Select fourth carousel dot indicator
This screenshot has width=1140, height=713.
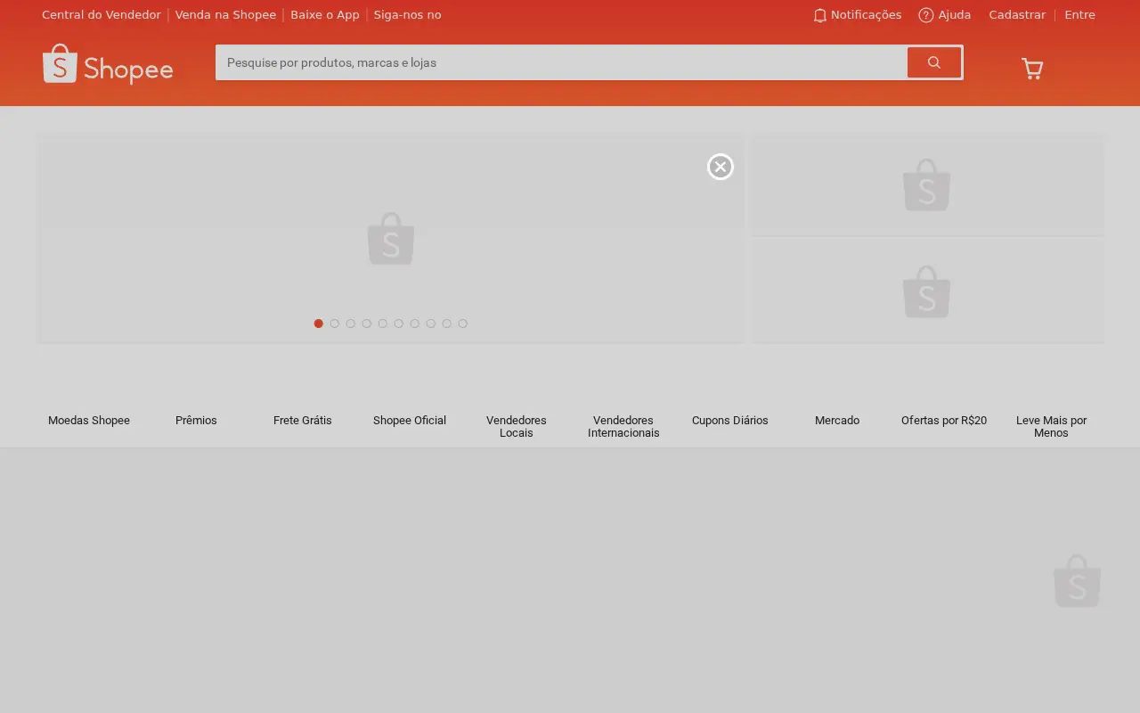367,324
